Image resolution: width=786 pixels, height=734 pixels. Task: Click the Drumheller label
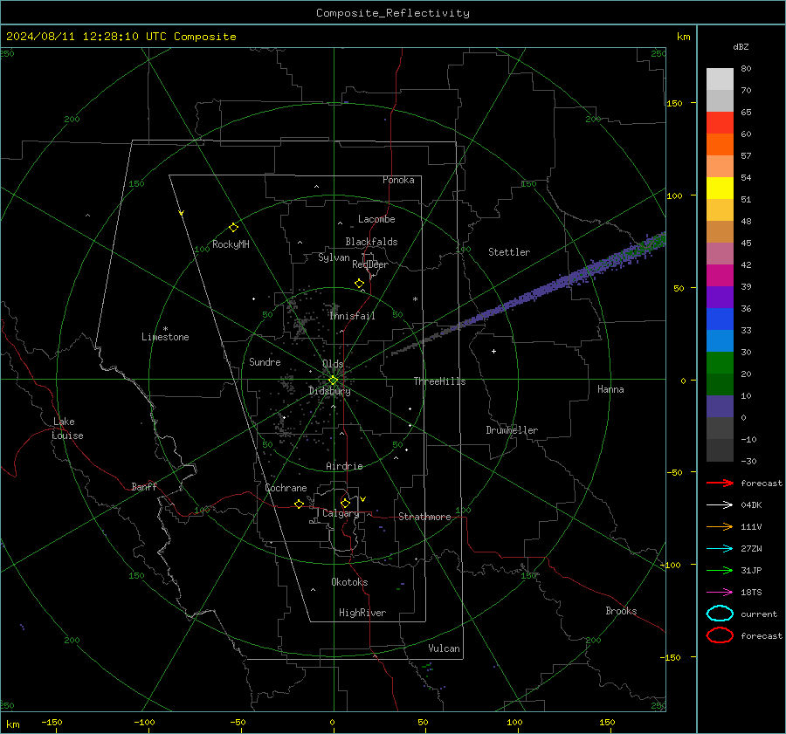click(512, 430)
